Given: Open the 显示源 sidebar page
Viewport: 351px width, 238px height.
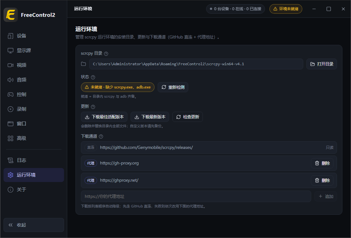Looking at the screenshot, I should pyautogui.click(x=33, y=51).
